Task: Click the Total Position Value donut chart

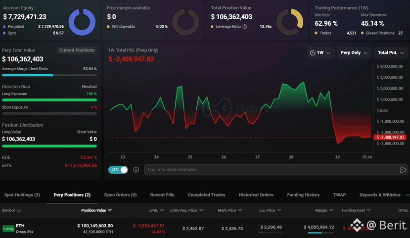Action: (290, 22)
